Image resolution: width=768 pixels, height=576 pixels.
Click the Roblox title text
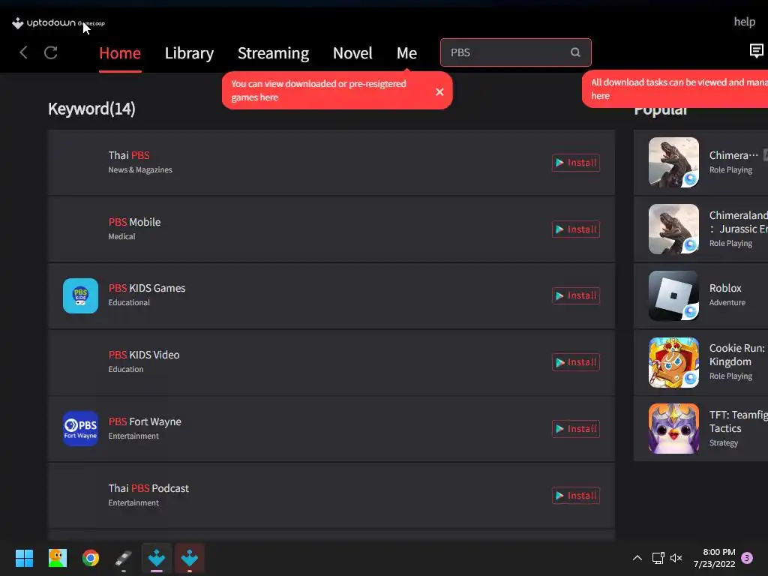(725, 288)
